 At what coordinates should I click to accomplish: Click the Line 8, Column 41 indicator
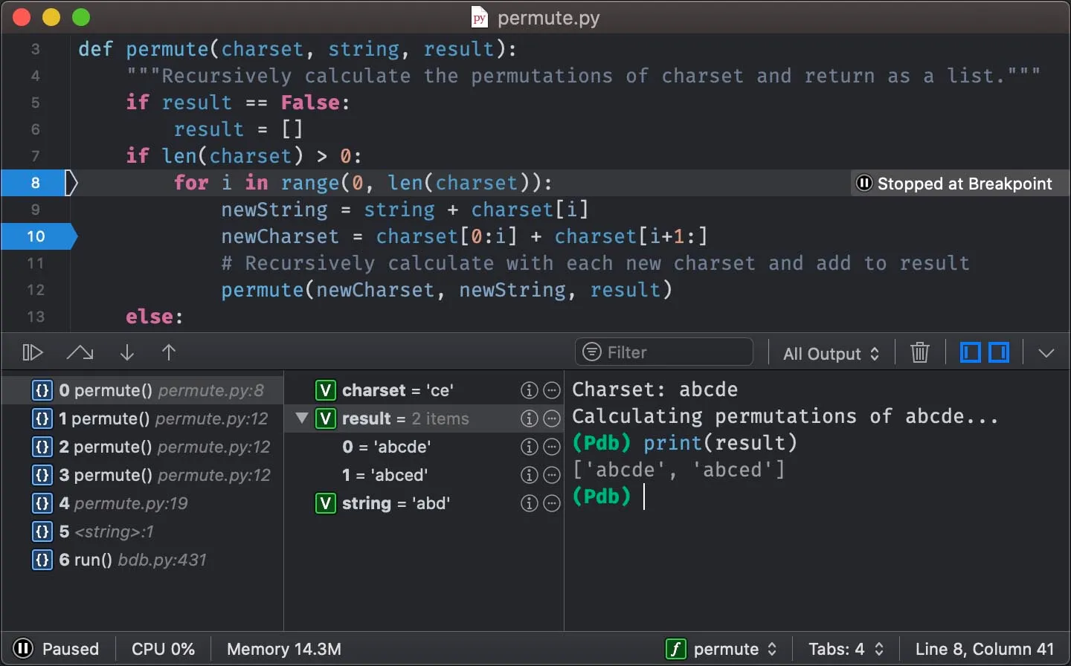tap(984, 648)
